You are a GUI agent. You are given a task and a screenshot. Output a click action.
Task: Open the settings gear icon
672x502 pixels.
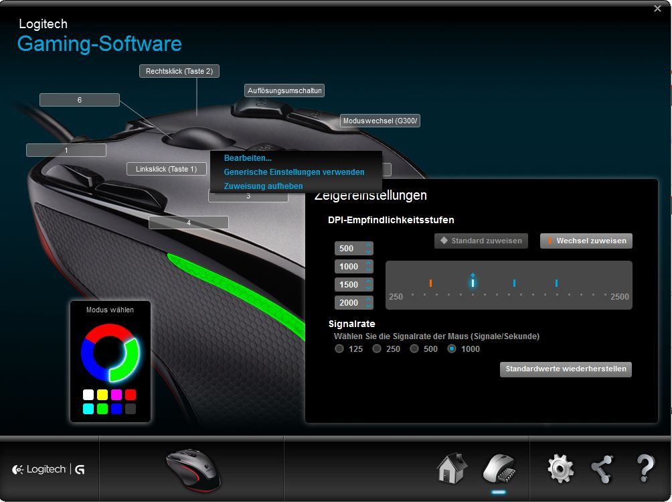point(561,469)
